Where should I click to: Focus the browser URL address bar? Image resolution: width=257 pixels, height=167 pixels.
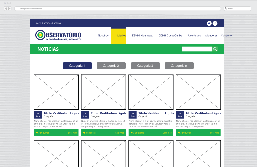117,9
